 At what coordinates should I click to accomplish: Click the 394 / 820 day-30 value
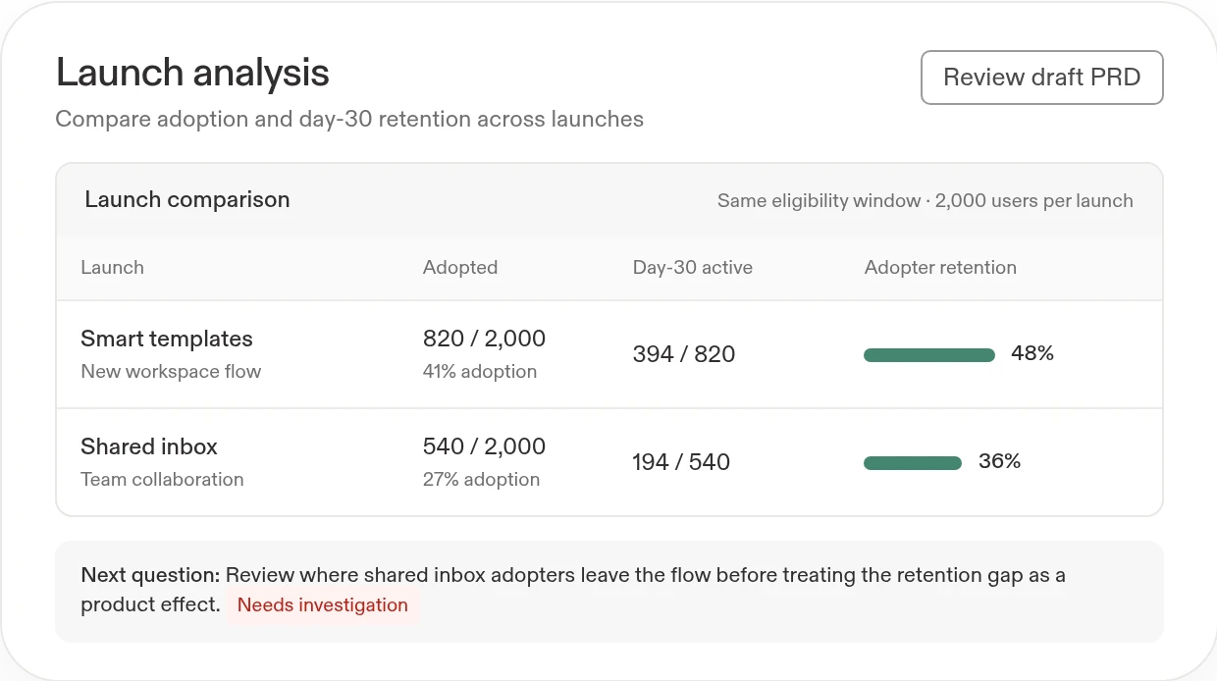coord(684,355)
